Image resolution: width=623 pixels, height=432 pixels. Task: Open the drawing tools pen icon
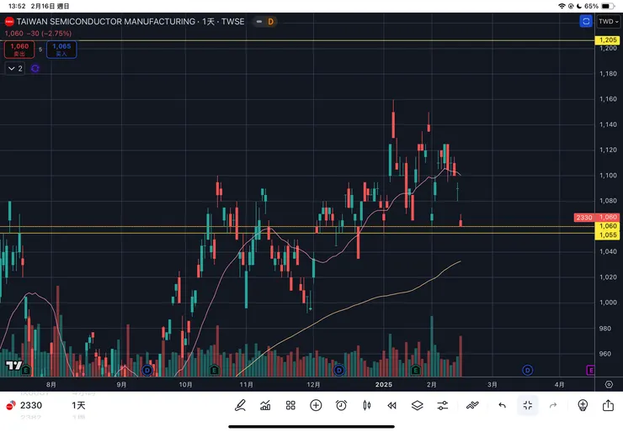pos(240,405)
